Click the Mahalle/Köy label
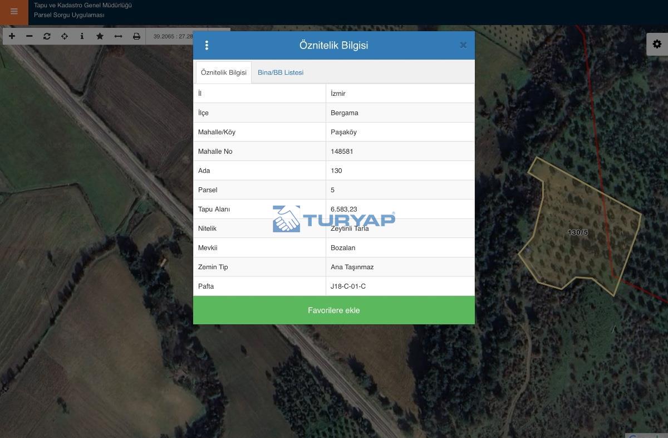 217,132
